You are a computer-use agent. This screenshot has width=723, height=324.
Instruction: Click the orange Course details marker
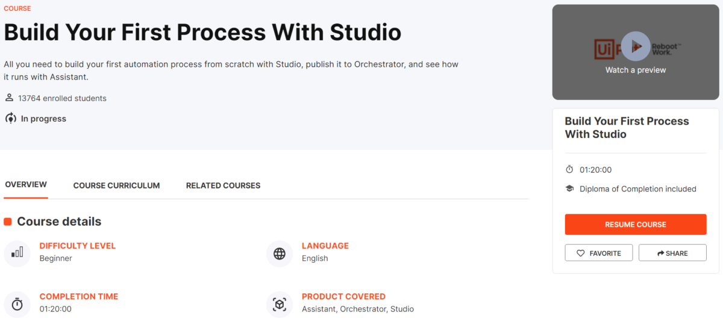[8, 222]
